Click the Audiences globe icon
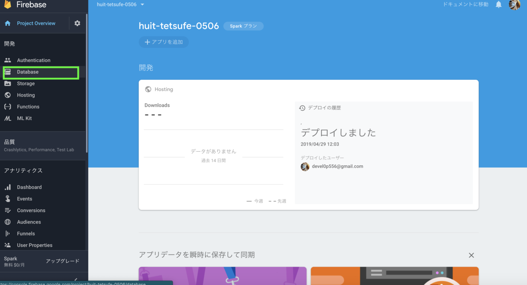This screenshot has height=285, width=527. point(7,222)
